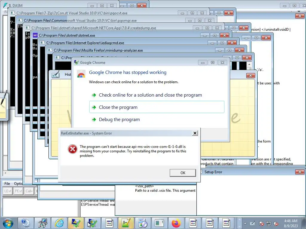Open the 4:46 AM clock in the tray
306x229 pixels.
coord(290,221)
